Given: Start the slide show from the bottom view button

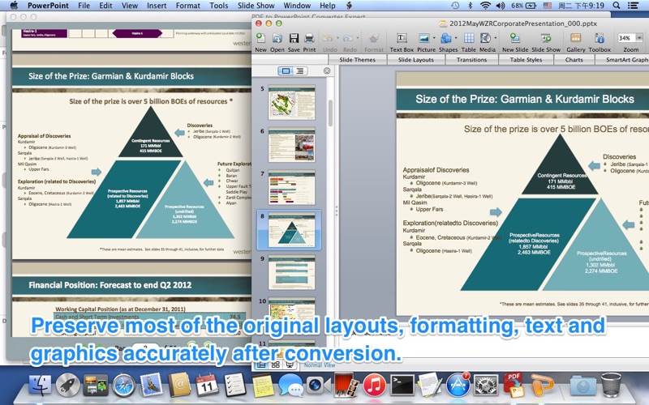Looking at the screenshot, I should click(290, 365).
